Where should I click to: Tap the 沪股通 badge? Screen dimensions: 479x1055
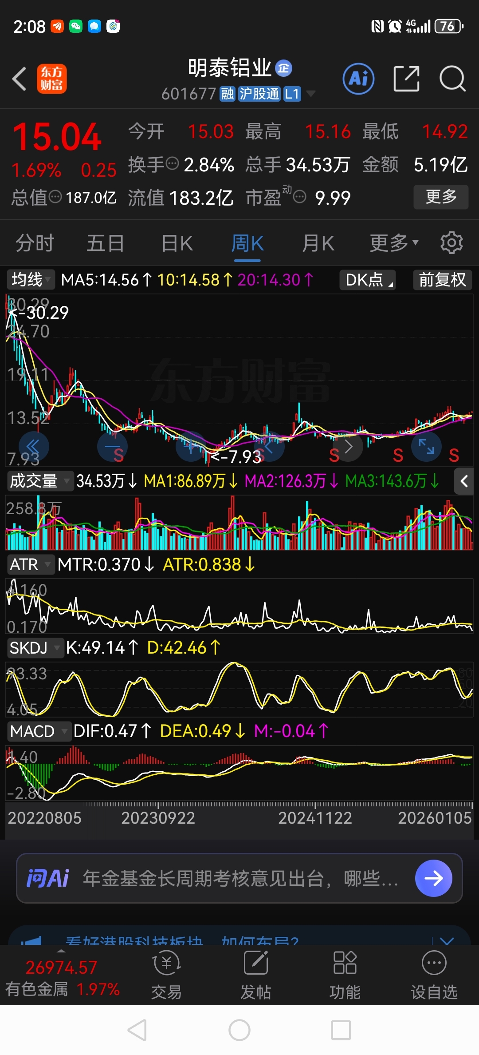click(259, 94)
